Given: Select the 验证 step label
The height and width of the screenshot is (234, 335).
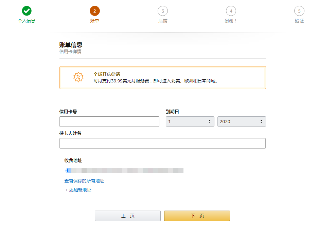Looking at the screenshot, I should (x=299, y=21).
